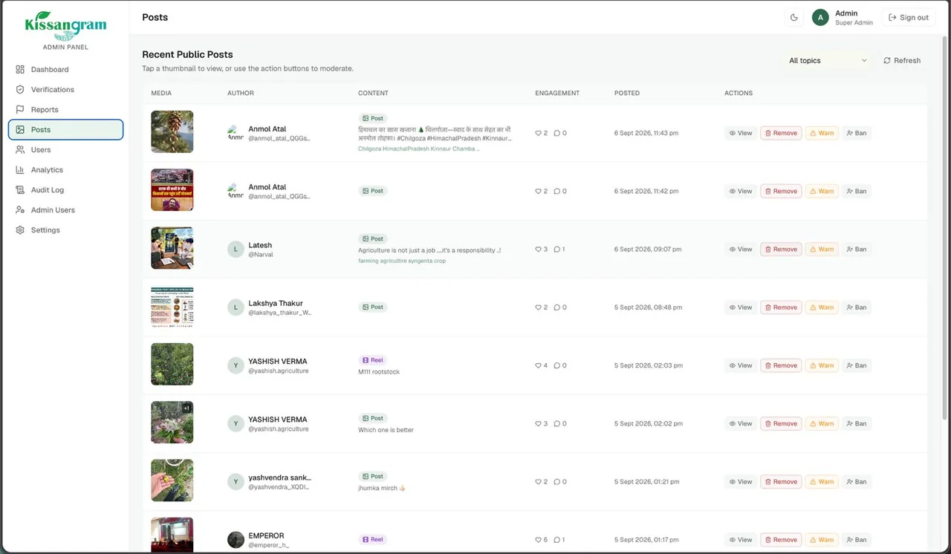Remove Latesh's agriculture post
This screenshot has width=951, height=554.
781,250
